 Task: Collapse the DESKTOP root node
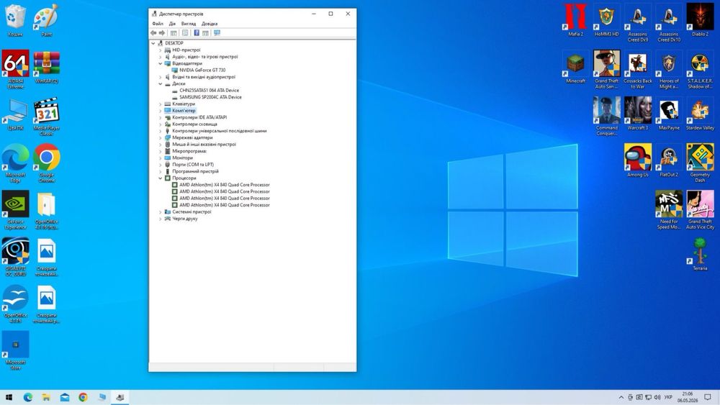153,43
